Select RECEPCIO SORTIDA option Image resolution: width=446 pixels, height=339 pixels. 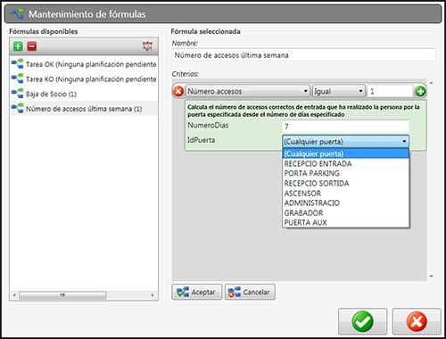pyautogui.click(x=346, y=183)
